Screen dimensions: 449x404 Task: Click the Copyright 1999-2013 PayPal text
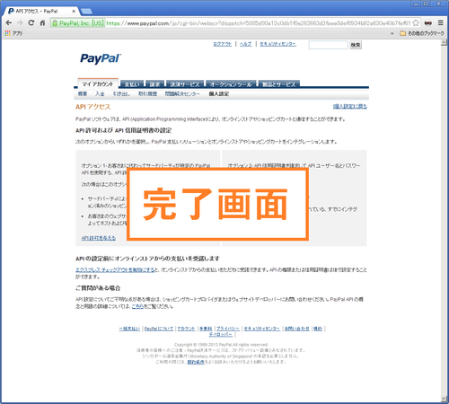coord(221,345)
